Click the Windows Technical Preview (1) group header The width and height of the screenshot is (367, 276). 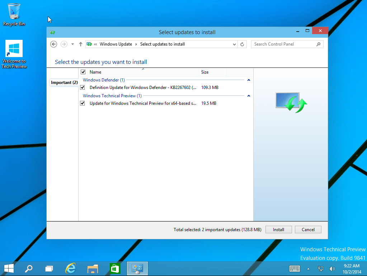pos(112,96)
